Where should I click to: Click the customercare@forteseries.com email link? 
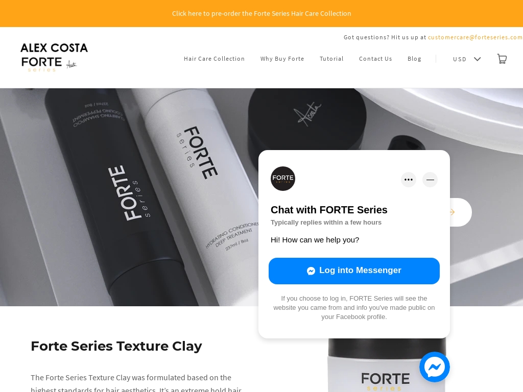476,37
